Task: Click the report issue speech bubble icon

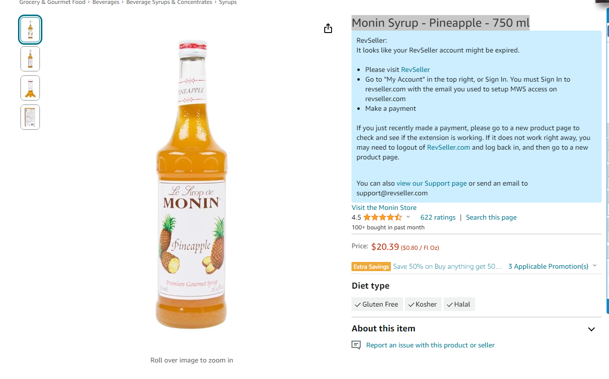Action: click(x=356, y=345)
